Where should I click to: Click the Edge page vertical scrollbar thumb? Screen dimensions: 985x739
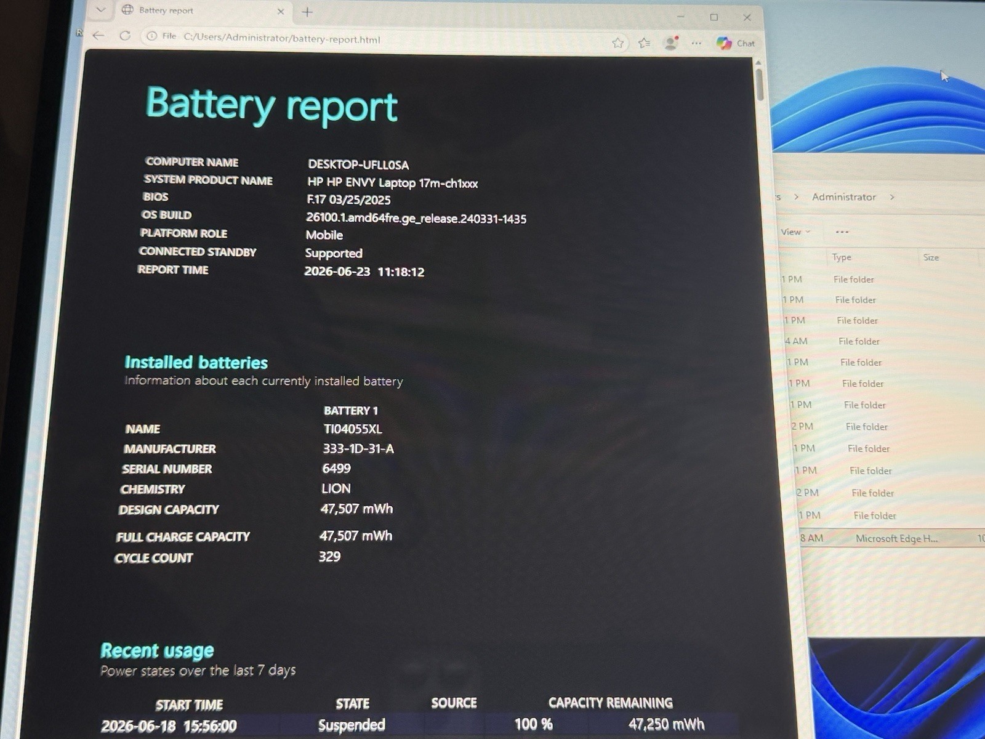[760, 84]
